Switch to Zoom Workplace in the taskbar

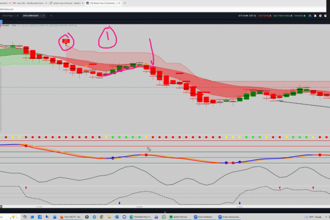[204, 217]
